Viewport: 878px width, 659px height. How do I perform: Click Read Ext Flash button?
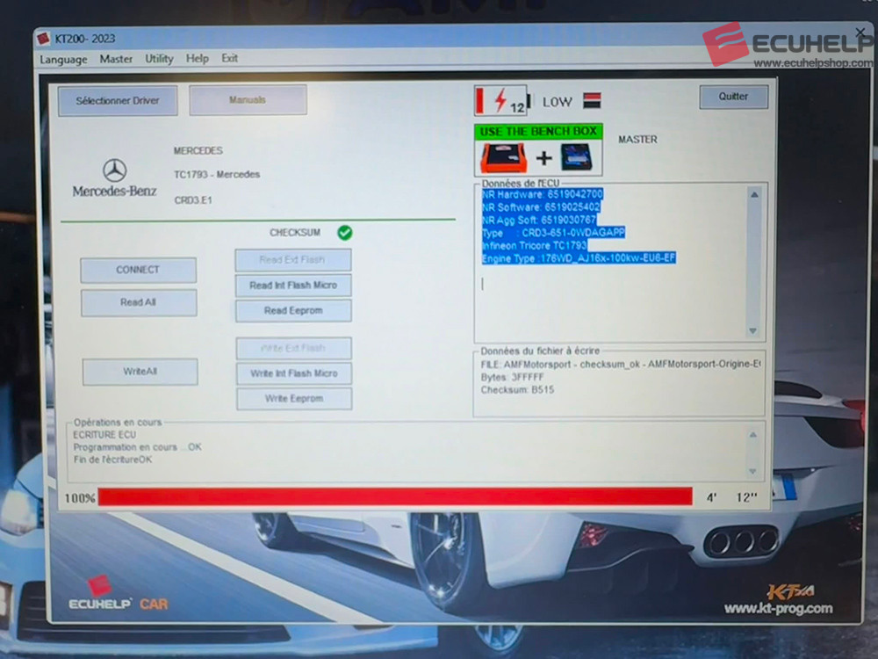pyautogui.click(x=293, y=260)
